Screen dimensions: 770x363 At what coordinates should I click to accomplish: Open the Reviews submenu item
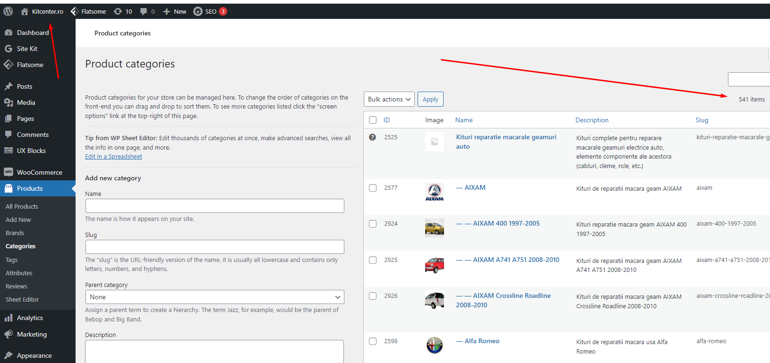(x=16, y=286)
